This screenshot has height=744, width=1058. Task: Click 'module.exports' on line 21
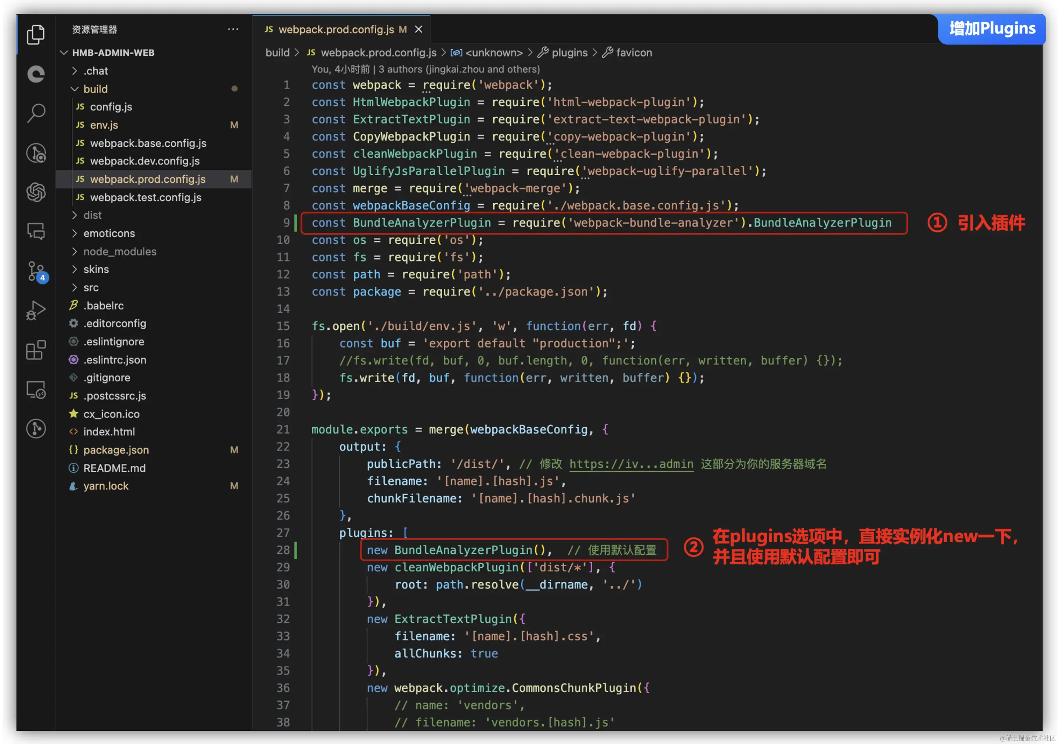[359, 429]
